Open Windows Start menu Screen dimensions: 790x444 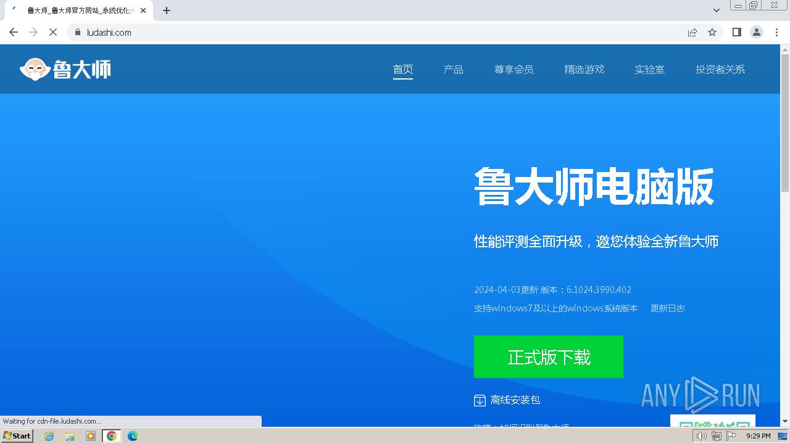coord(17,436)
